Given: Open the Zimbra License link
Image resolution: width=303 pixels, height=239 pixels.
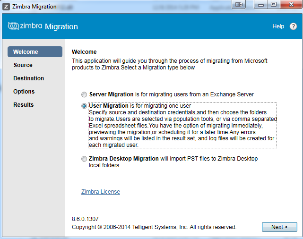Looking at the screenshot, I should tap(101, 192).
